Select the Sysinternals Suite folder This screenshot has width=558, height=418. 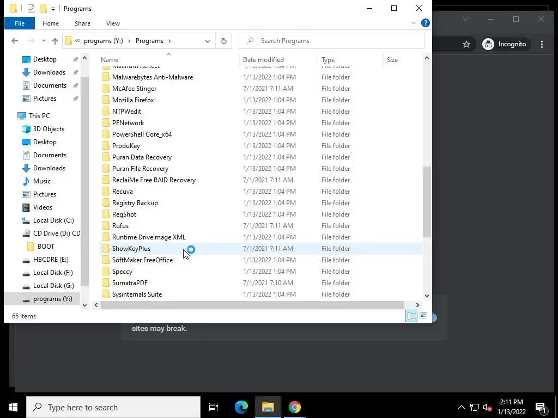(x=260, y=294)
